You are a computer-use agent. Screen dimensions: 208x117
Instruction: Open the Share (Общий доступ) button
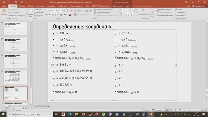199,6
